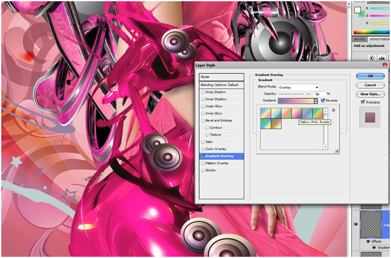The image size is (391, 258).
Task: Pick the second yellow-teal gradient preset
Action: (x=276, y=113)
